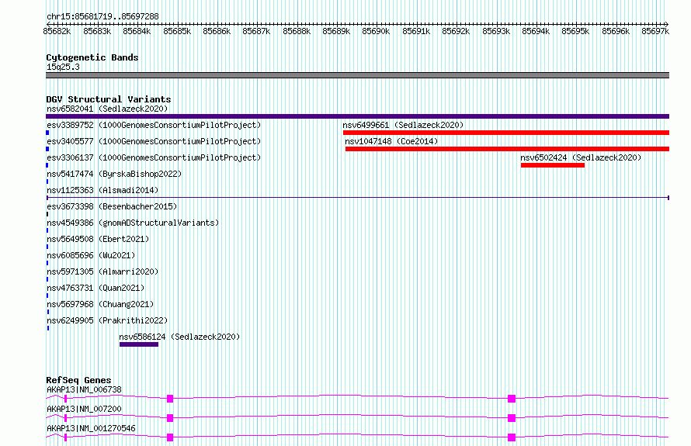Select the nsv6502424 red variant bar

[x=553, y=165]
